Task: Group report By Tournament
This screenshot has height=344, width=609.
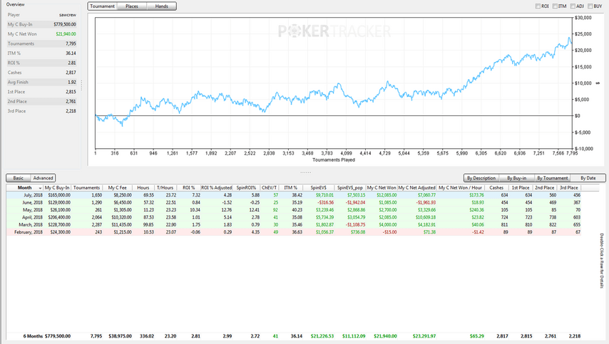Action: pyautogui.click(x=552, y=178)
